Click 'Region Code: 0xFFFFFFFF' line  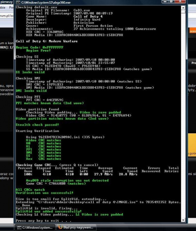[40, 47]
